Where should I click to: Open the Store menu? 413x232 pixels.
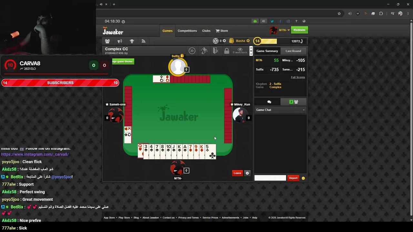coord(222,31)
